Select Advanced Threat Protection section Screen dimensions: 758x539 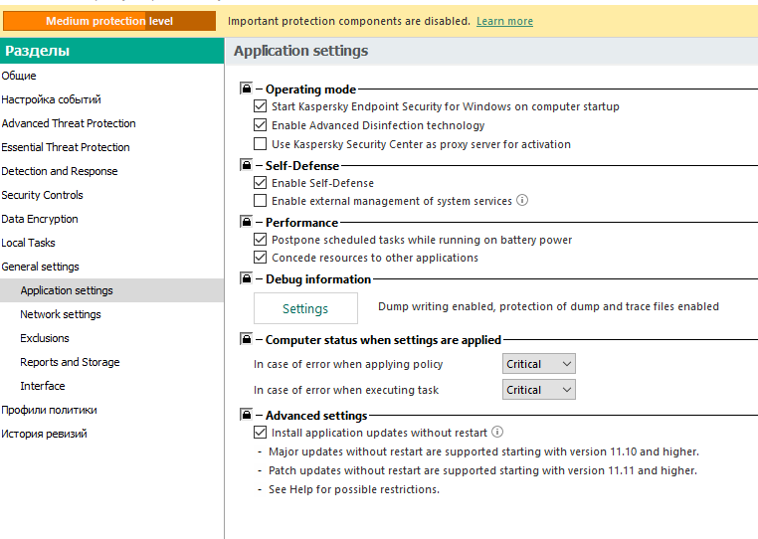pyautogui.click(x=69, y=123)
